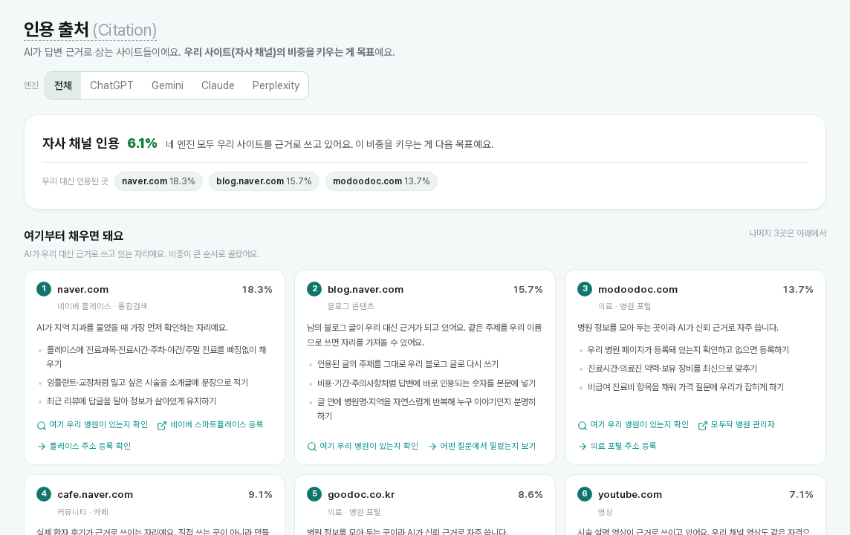Viewport: 850px width, 535px height.
Task: Click the 13.7% value on the modoodoc.com card
Action: point(798,290)
